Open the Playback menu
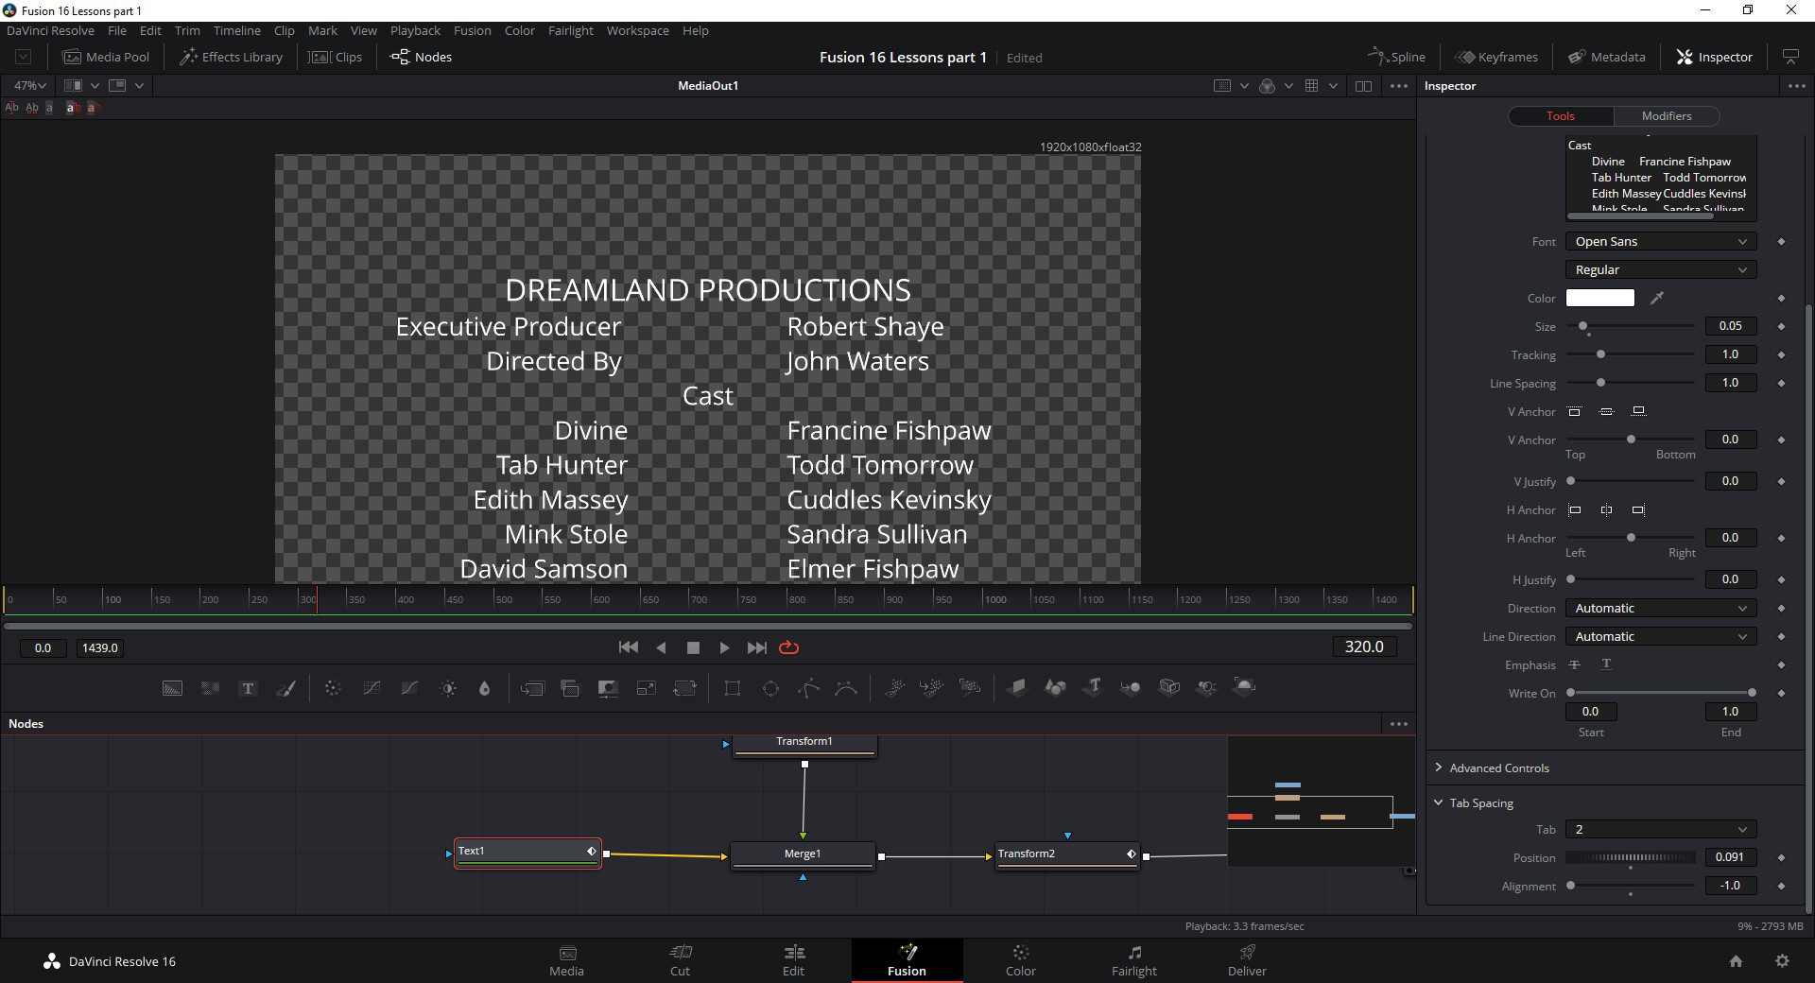The image size is (1815, 983). pyautogui.click(x=415, y=30)
